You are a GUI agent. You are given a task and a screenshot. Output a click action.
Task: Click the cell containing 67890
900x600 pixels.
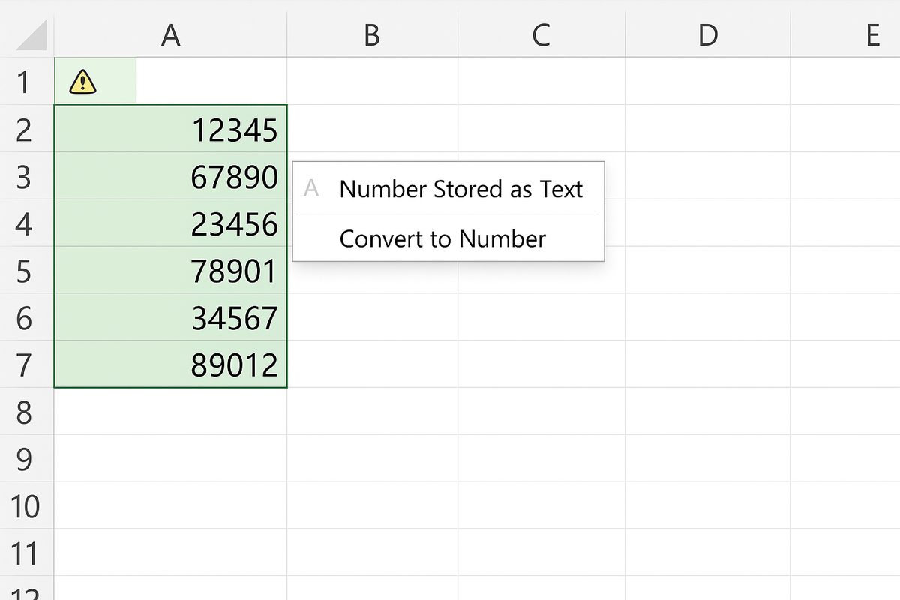click(170, 176)
